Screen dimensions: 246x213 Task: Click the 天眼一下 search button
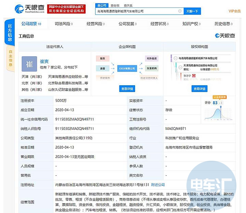192,11
